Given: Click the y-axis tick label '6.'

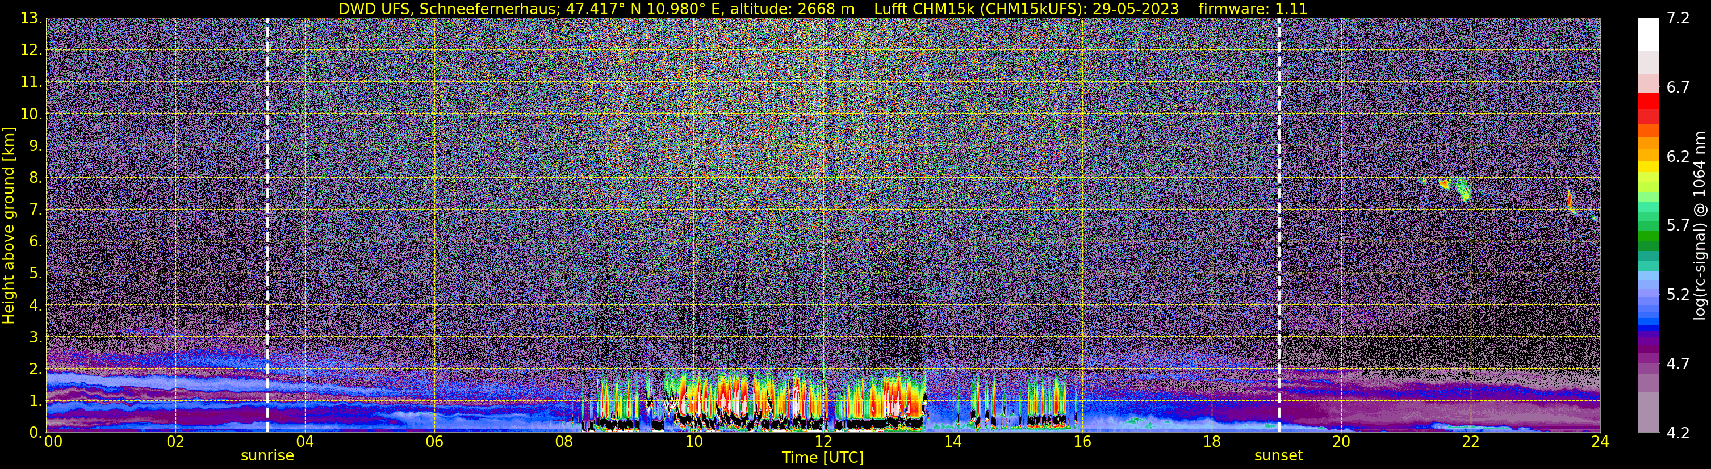Looking at the screenshot, I should [35, 241].
